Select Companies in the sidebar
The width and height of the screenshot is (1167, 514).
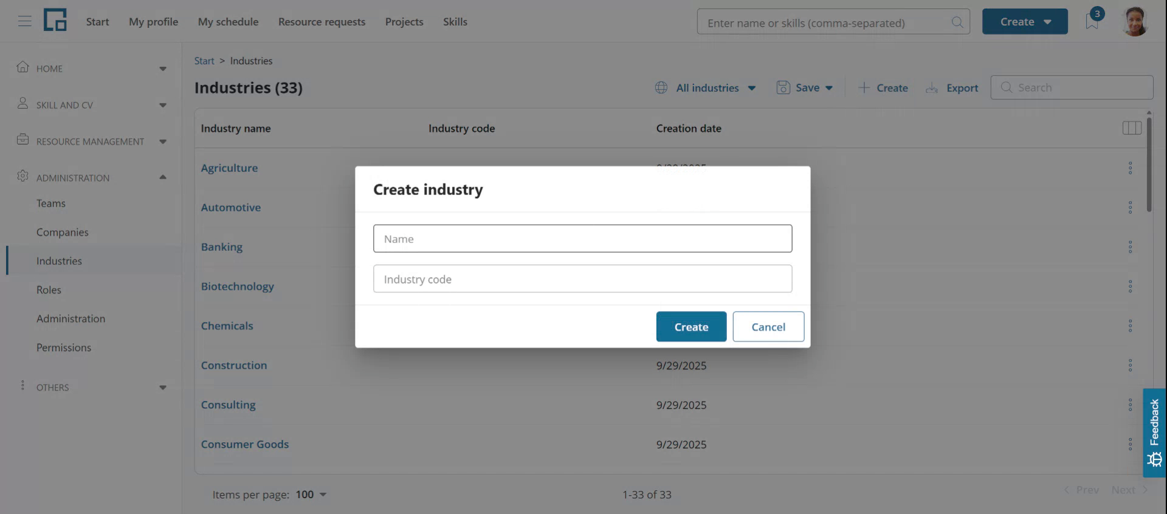tap(63, 232)
